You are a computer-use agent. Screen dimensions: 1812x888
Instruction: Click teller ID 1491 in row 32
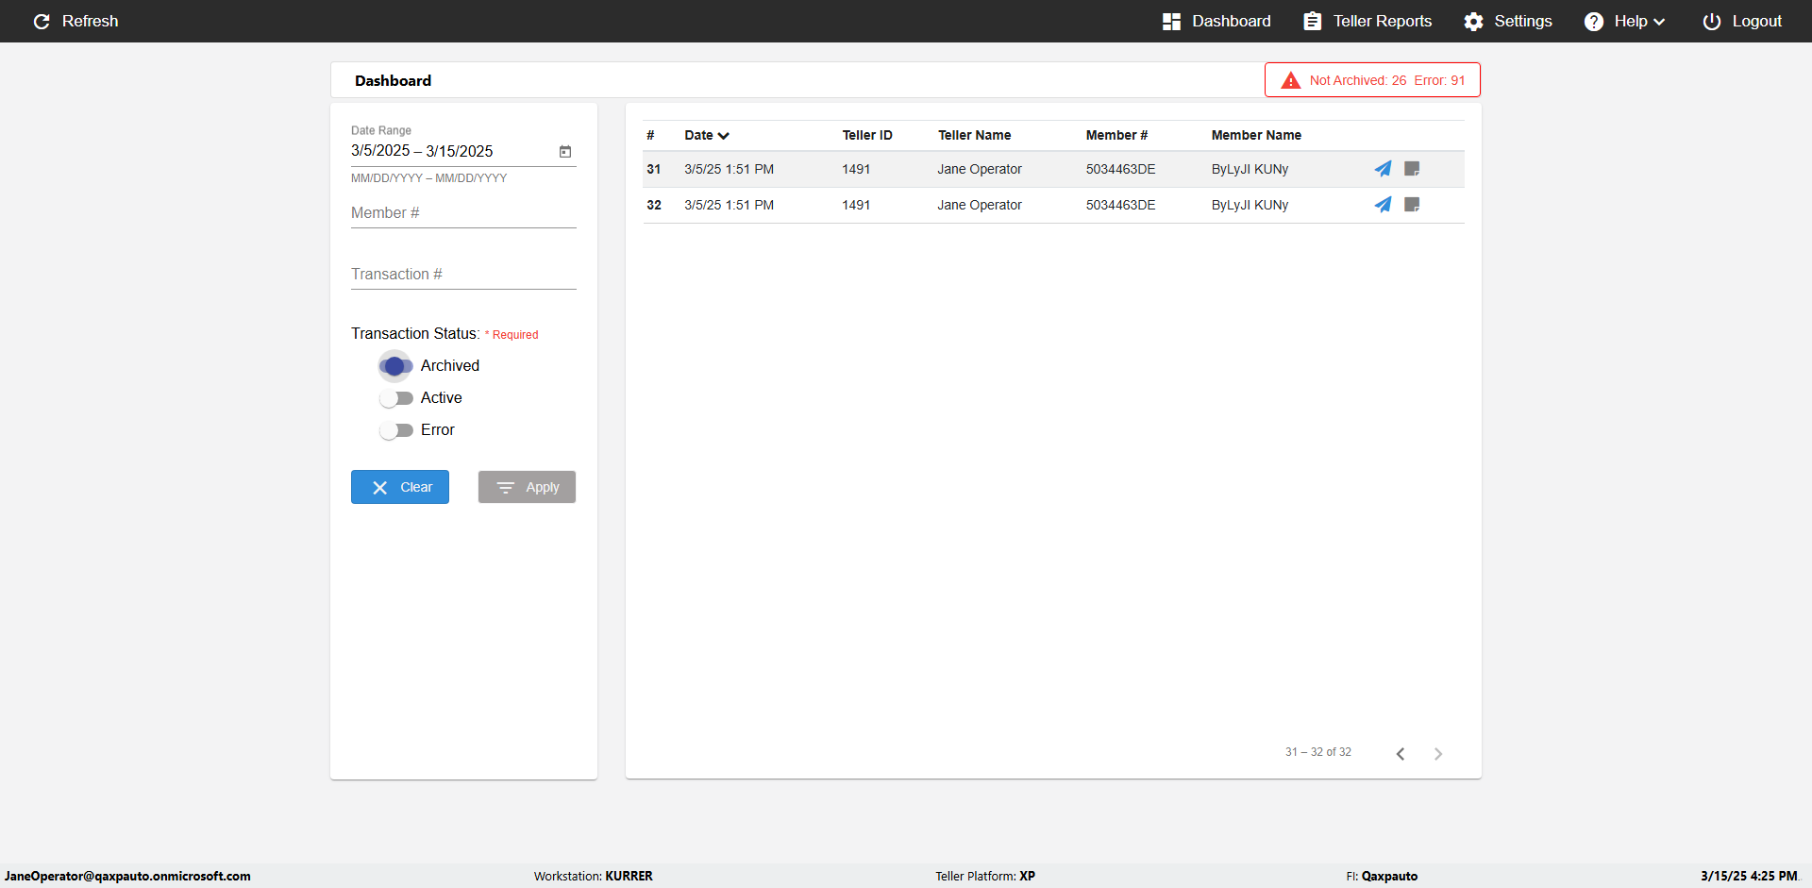point(856,205)
